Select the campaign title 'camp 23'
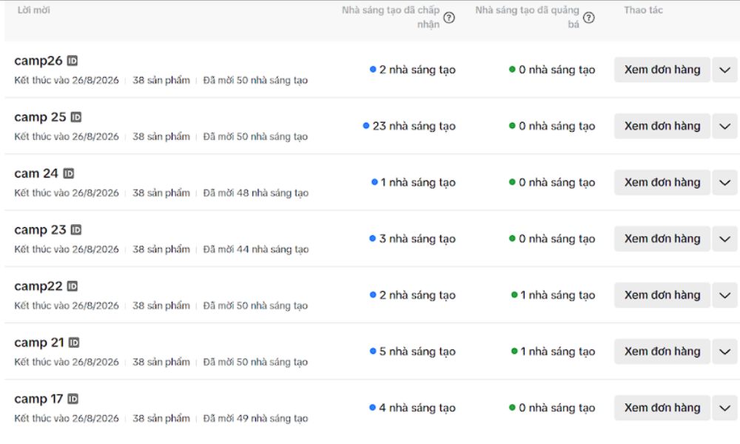The image size is (740, 444). tap(40, 230)
